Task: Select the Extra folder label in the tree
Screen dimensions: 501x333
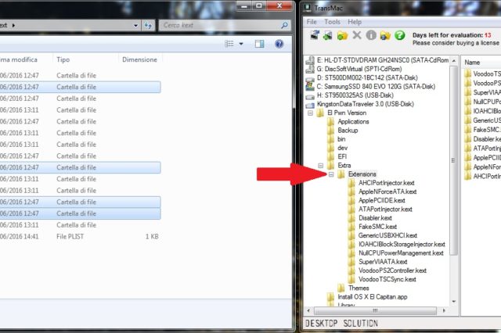Action: 344,166
